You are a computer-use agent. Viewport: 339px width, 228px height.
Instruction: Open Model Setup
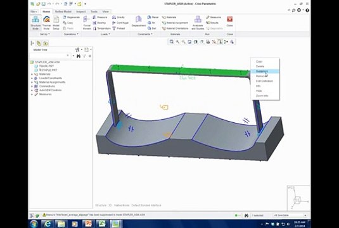(56, 23)
